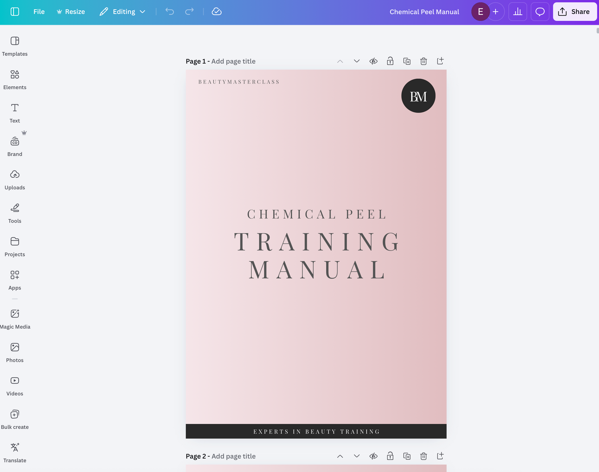
Task: Click the Share button
Action: (574, 12)
